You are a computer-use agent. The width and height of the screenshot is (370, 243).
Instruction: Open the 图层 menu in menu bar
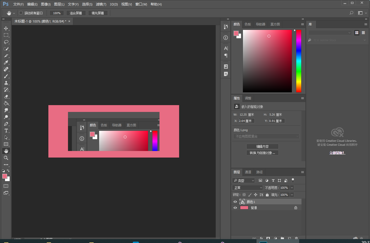[59, 4]
